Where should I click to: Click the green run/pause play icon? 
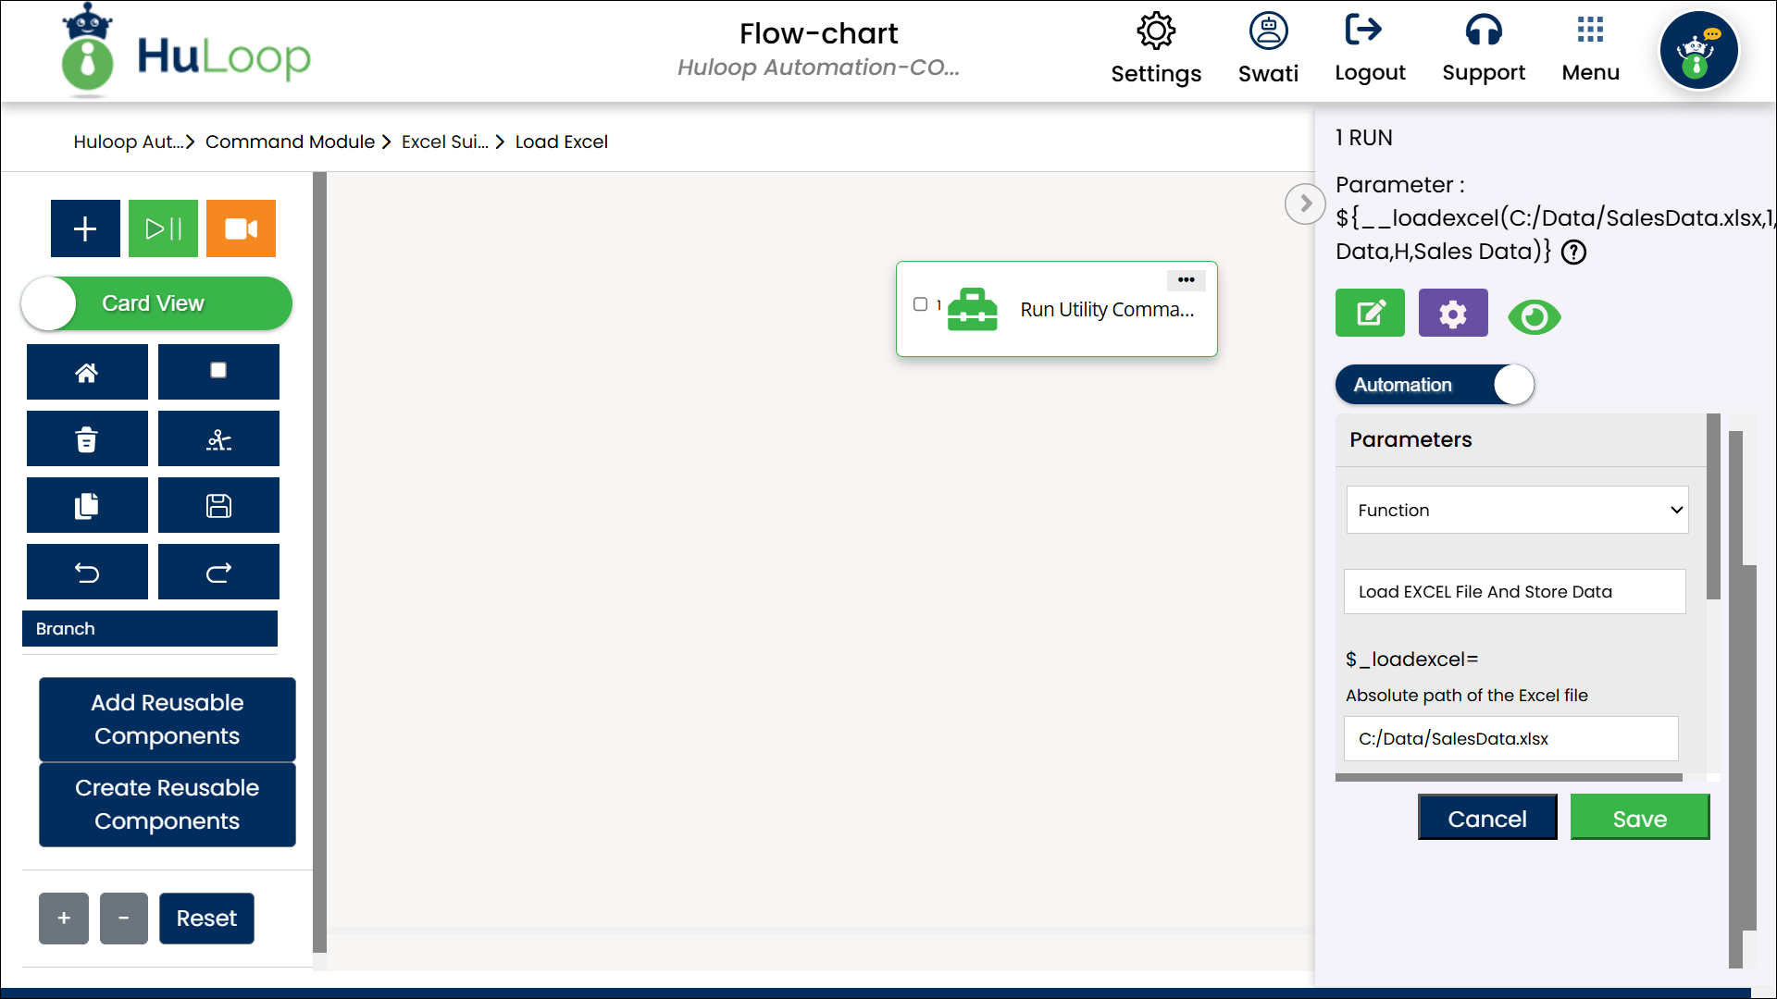click(163, 228)
